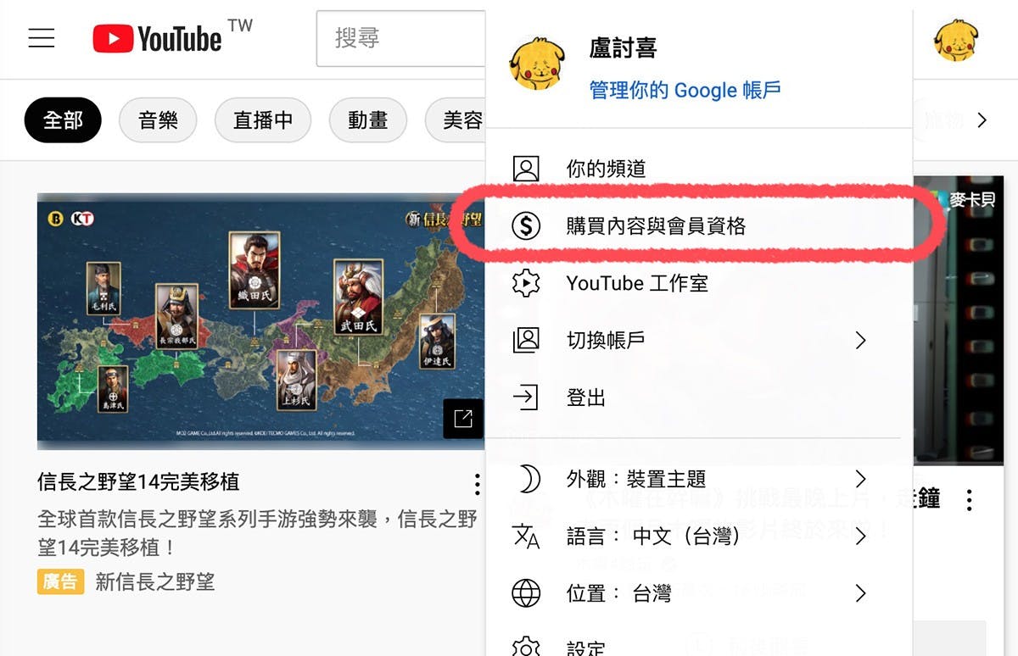Select 購買內容與會員資格 menu item

coord(699,225)
